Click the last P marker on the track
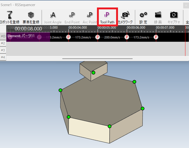 [x=156, y=37]
